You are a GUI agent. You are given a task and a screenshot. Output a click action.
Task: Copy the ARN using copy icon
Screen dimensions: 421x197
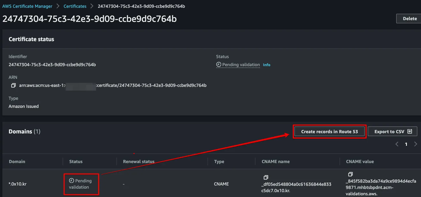pos(13,85)
